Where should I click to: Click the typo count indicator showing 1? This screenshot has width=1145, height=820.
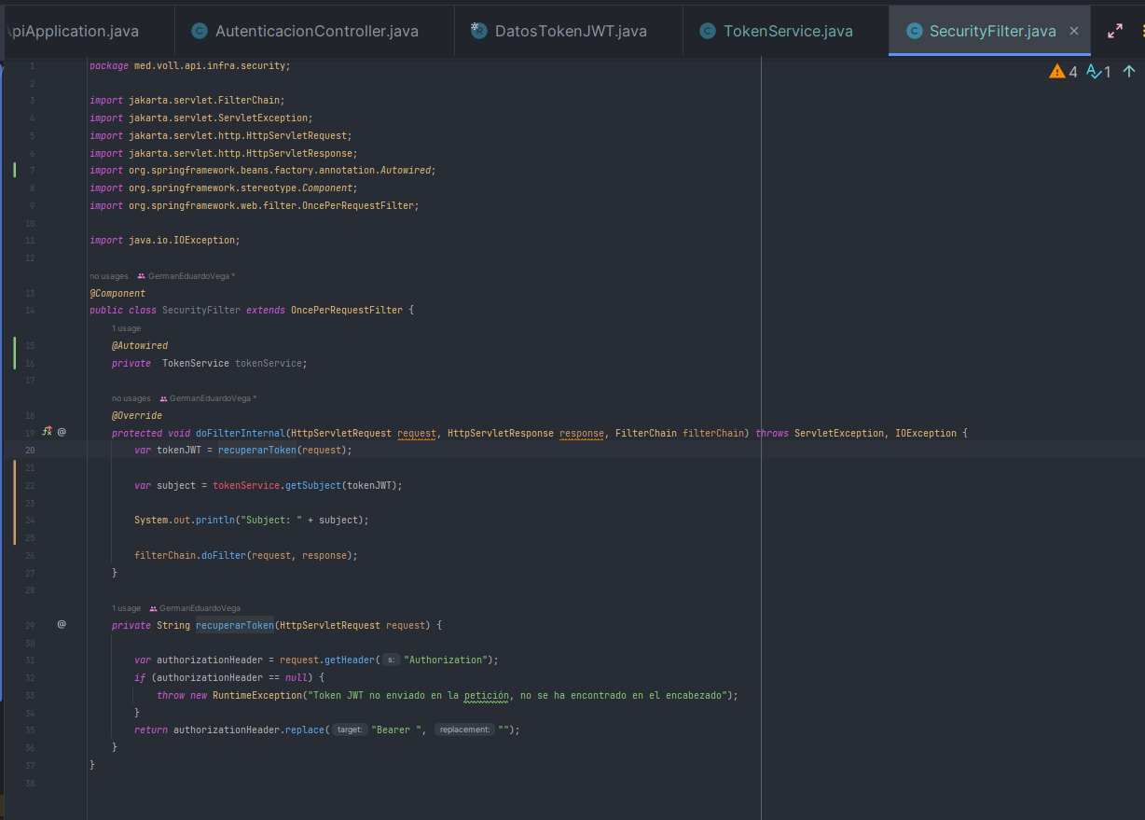click(1099, 72)
